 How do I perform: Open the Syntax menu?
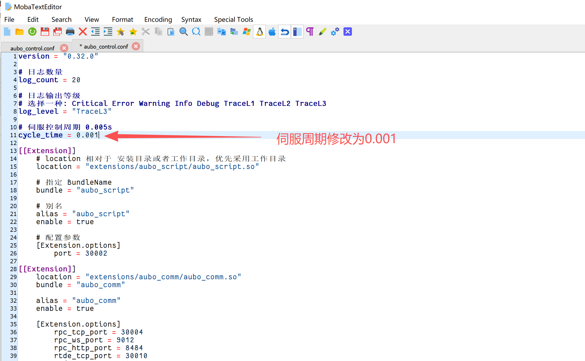click(x=191, y=19)
